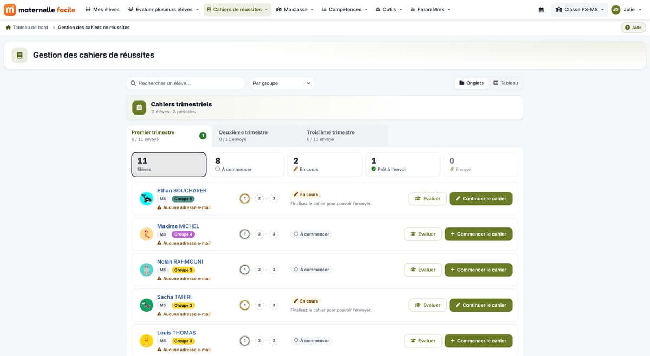Select period 2 for Ethan BOUCHAREB
Image resolution: width=650 pixels, height=356 pixels.
[x=259, y=198]
